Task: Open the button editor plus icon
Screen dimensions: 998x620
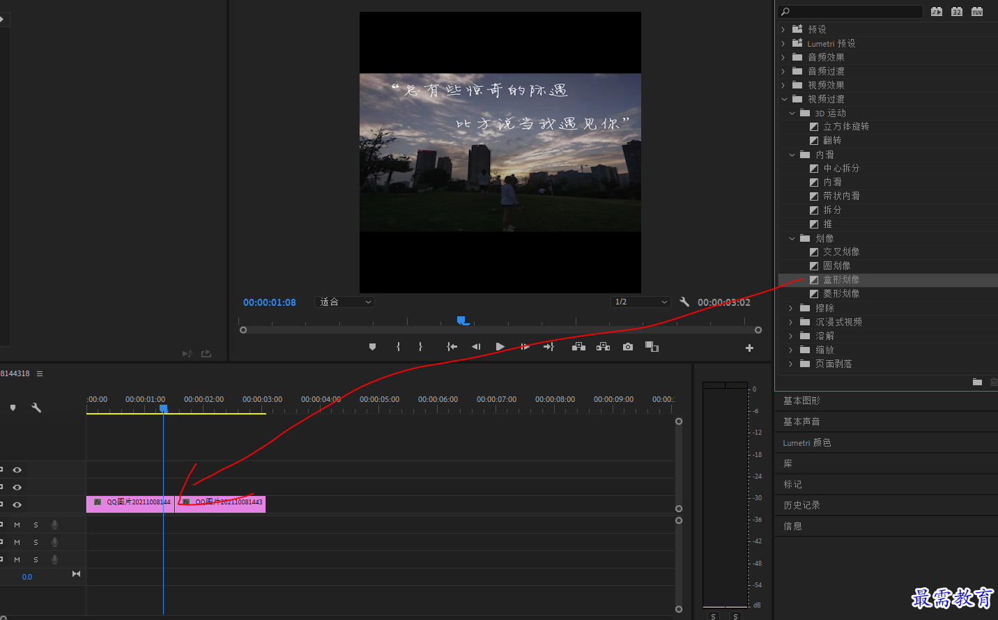Action: (x=749, y=348)
